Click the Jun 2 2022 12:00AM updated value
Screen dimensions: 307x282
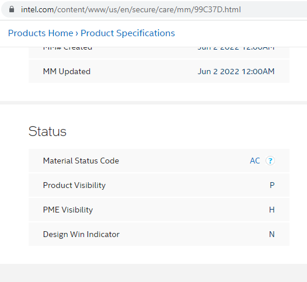pyautogui.click(x=236, y=71)
